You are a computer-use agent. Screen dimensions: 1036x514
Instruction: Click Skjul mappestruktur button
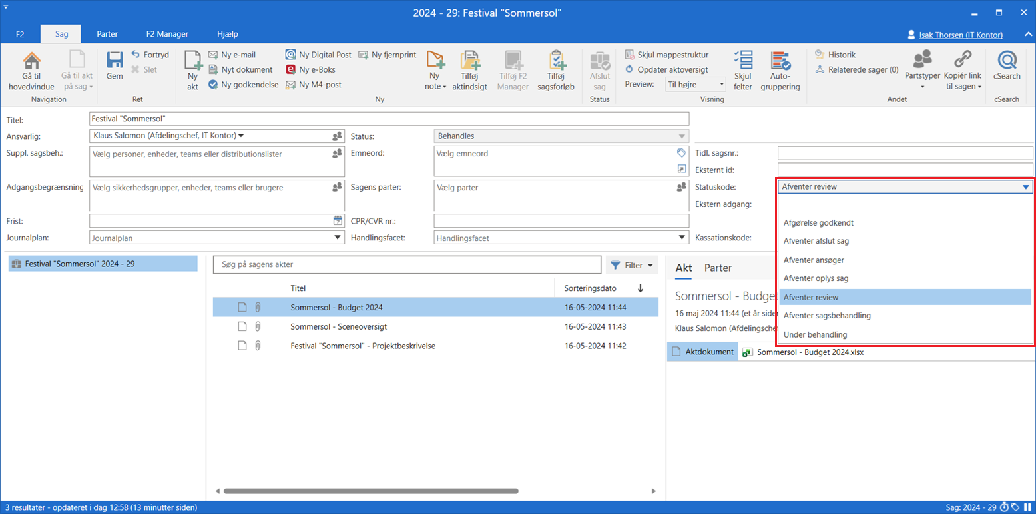(666, 55)
